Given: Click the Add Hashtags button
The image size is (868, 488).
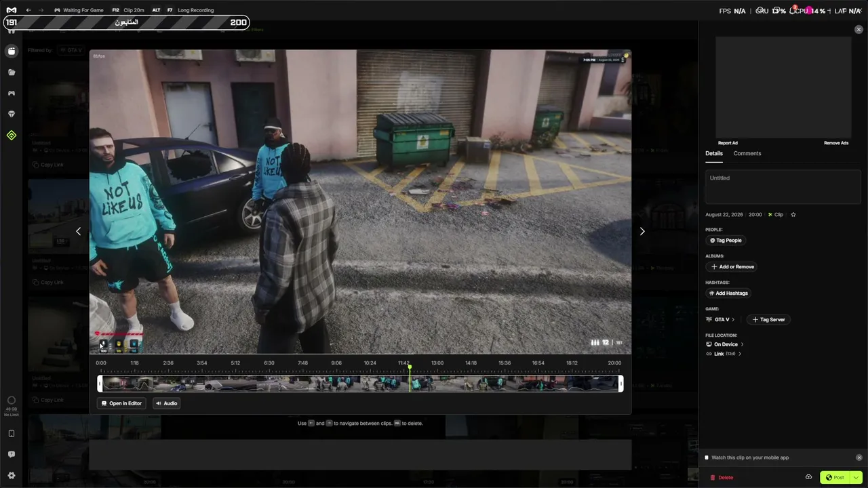Looking at the screenshot, I should (x=728, y=293).
